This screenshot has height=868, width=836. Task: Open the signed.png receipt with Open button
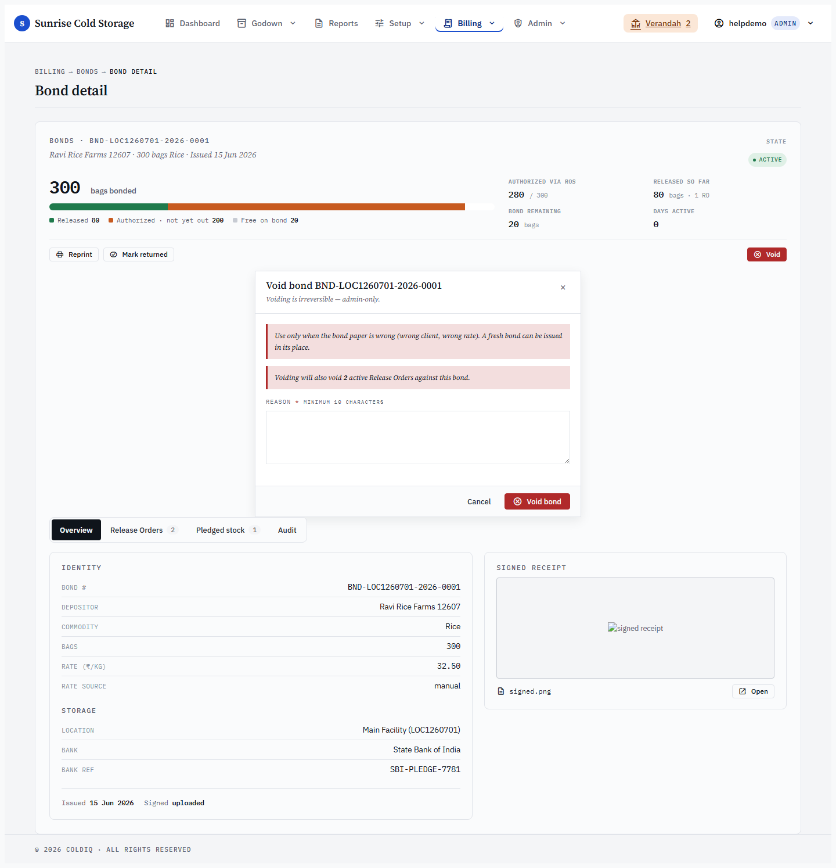pyautogui.click(x=753, y=691)
